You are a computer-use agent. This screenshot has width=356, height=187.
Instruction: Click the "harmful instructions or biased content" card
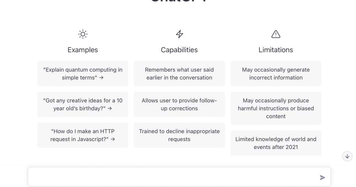point(276,108)
